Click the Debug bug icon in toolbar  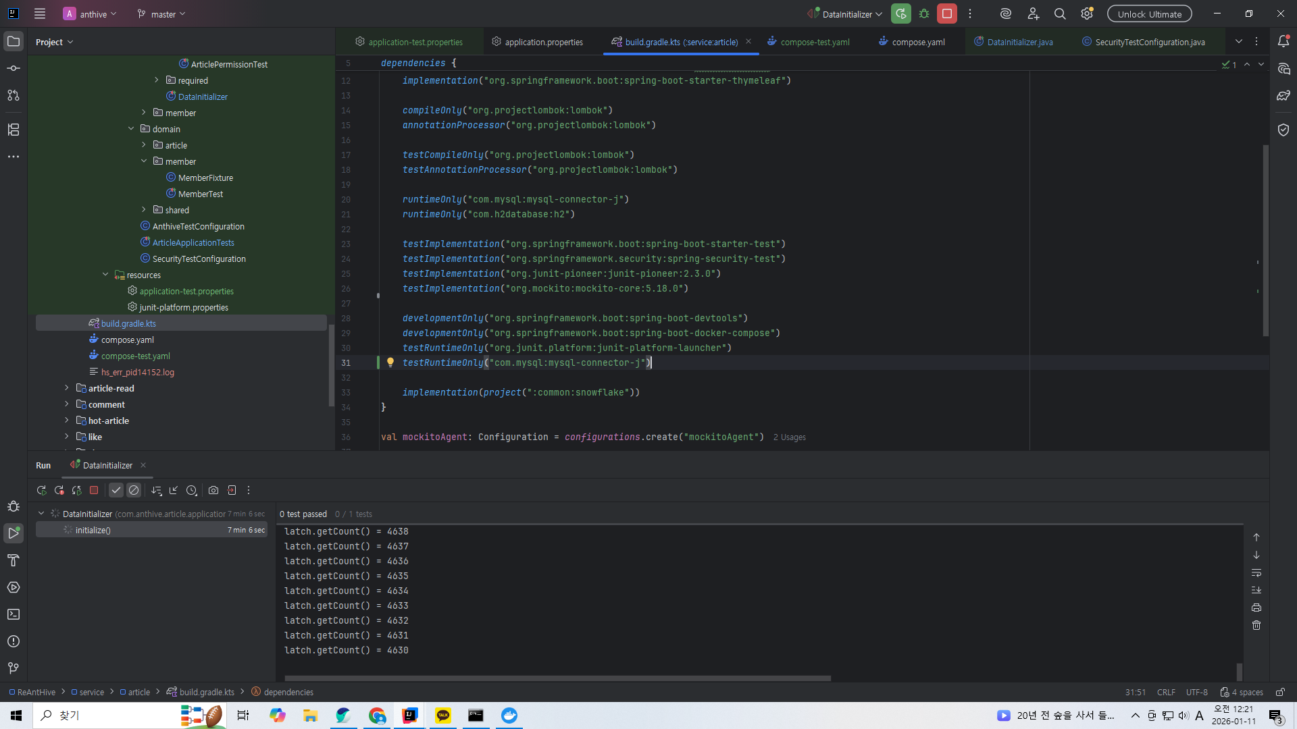click(x=924, y=14)
